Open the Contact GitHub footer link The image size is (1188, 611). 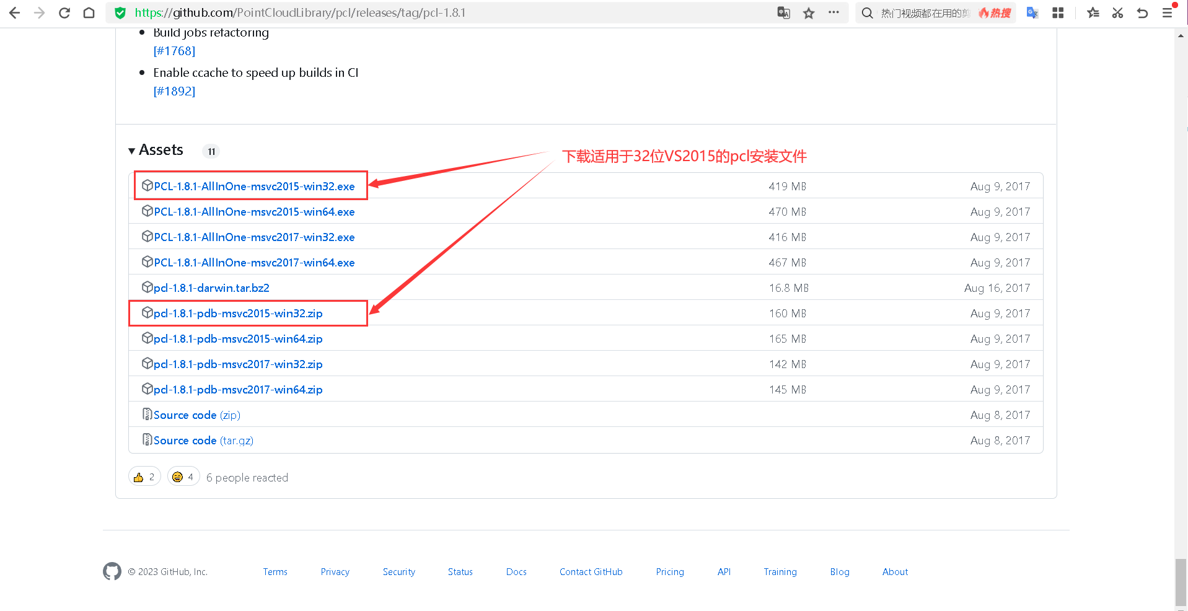(x=591, y=571)
